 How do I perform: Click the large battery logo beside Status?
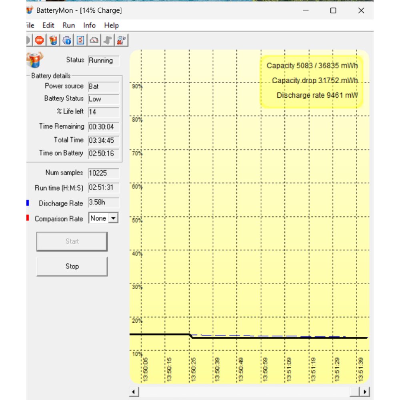point(34,60)
